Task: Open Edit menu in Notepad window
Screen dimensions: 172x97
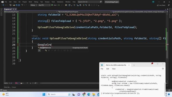Action: 107,69
